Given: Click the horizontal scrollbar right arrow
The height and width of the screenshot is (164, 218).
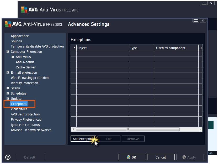Looking at the screenshot, I should [200, 130].
